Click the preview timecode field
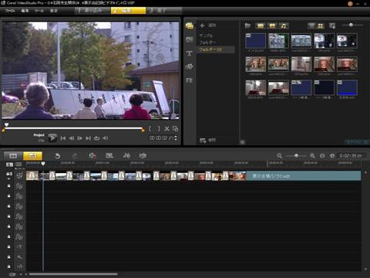370x278 pixels. (161, 138)
